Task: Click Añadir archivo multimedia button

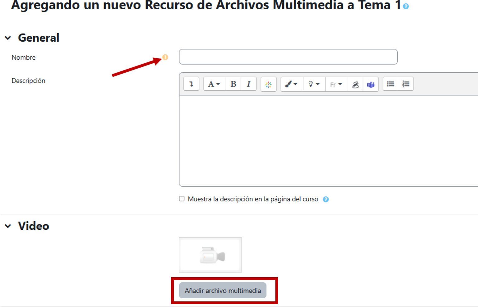Action: 223,291
